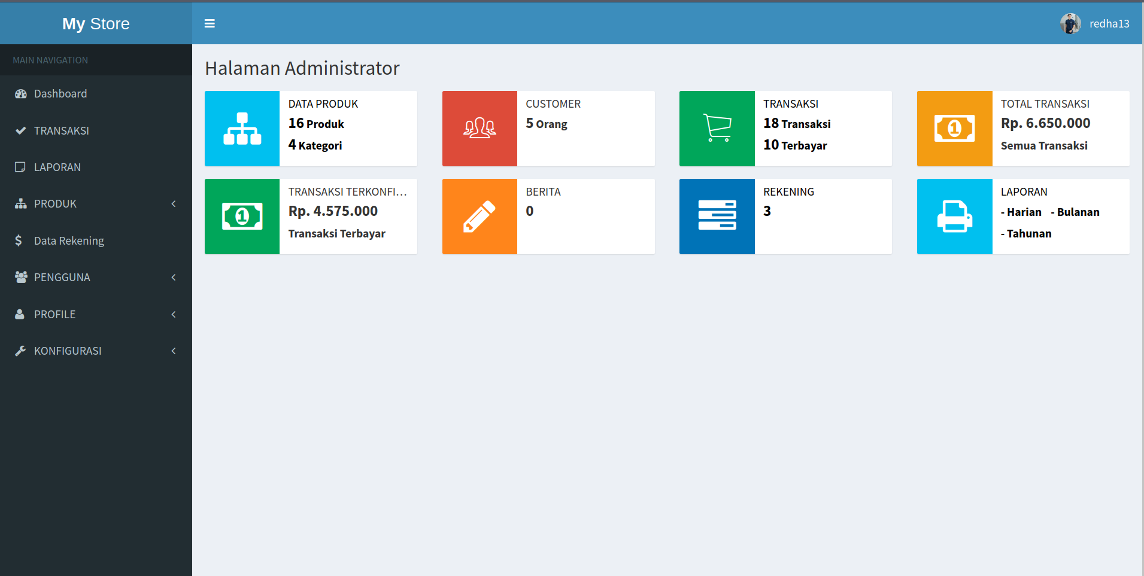Select the customers group icon on CUSTOMER card
This screenshot has height=576, width=1144.
pyautogui.click(x=479, y=128)
